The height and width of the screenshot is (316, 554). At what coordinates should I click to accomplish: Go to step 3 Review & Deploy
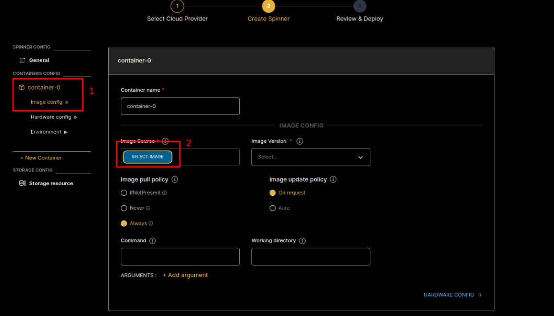click(360, 6)
